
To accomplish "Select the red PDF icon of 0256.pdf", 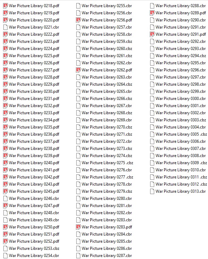I will click(78, 20).
